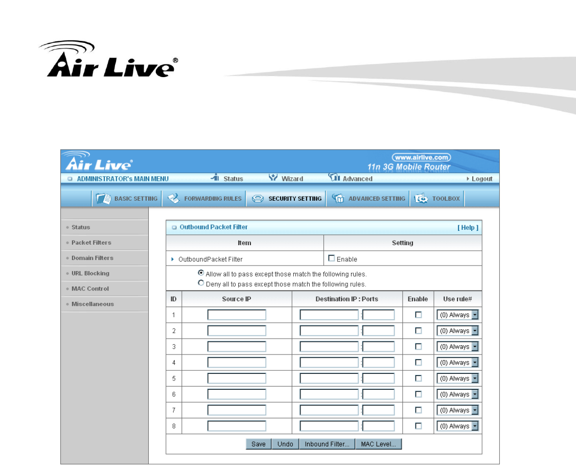Open the Toolbox tab

(437, 199)
